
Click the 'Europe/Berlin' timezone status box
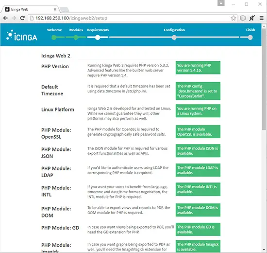click(198, 91)
